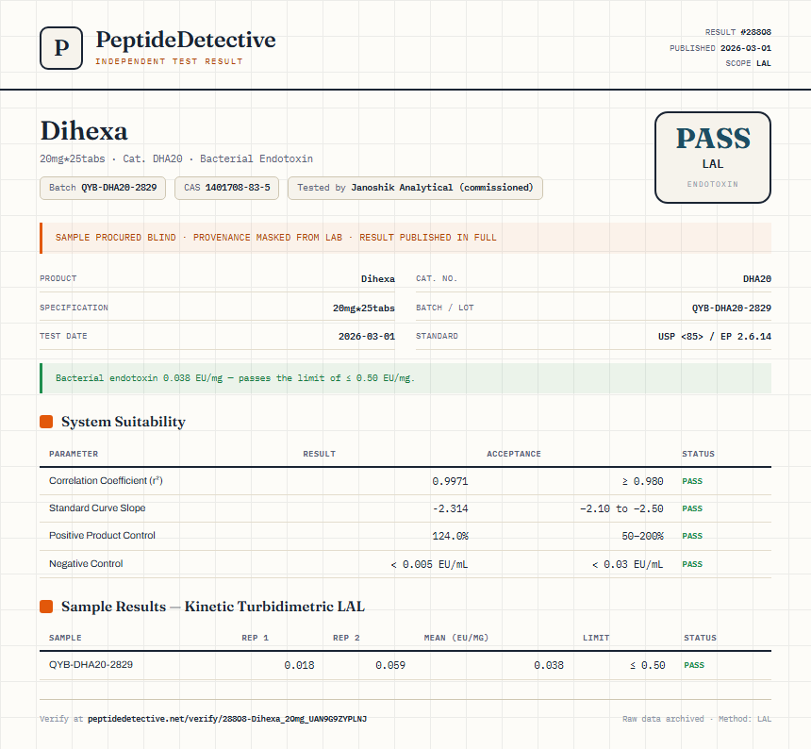The image size is (811, 749).
Task: Click the System Suitability section heading
Action: point(124,422)
